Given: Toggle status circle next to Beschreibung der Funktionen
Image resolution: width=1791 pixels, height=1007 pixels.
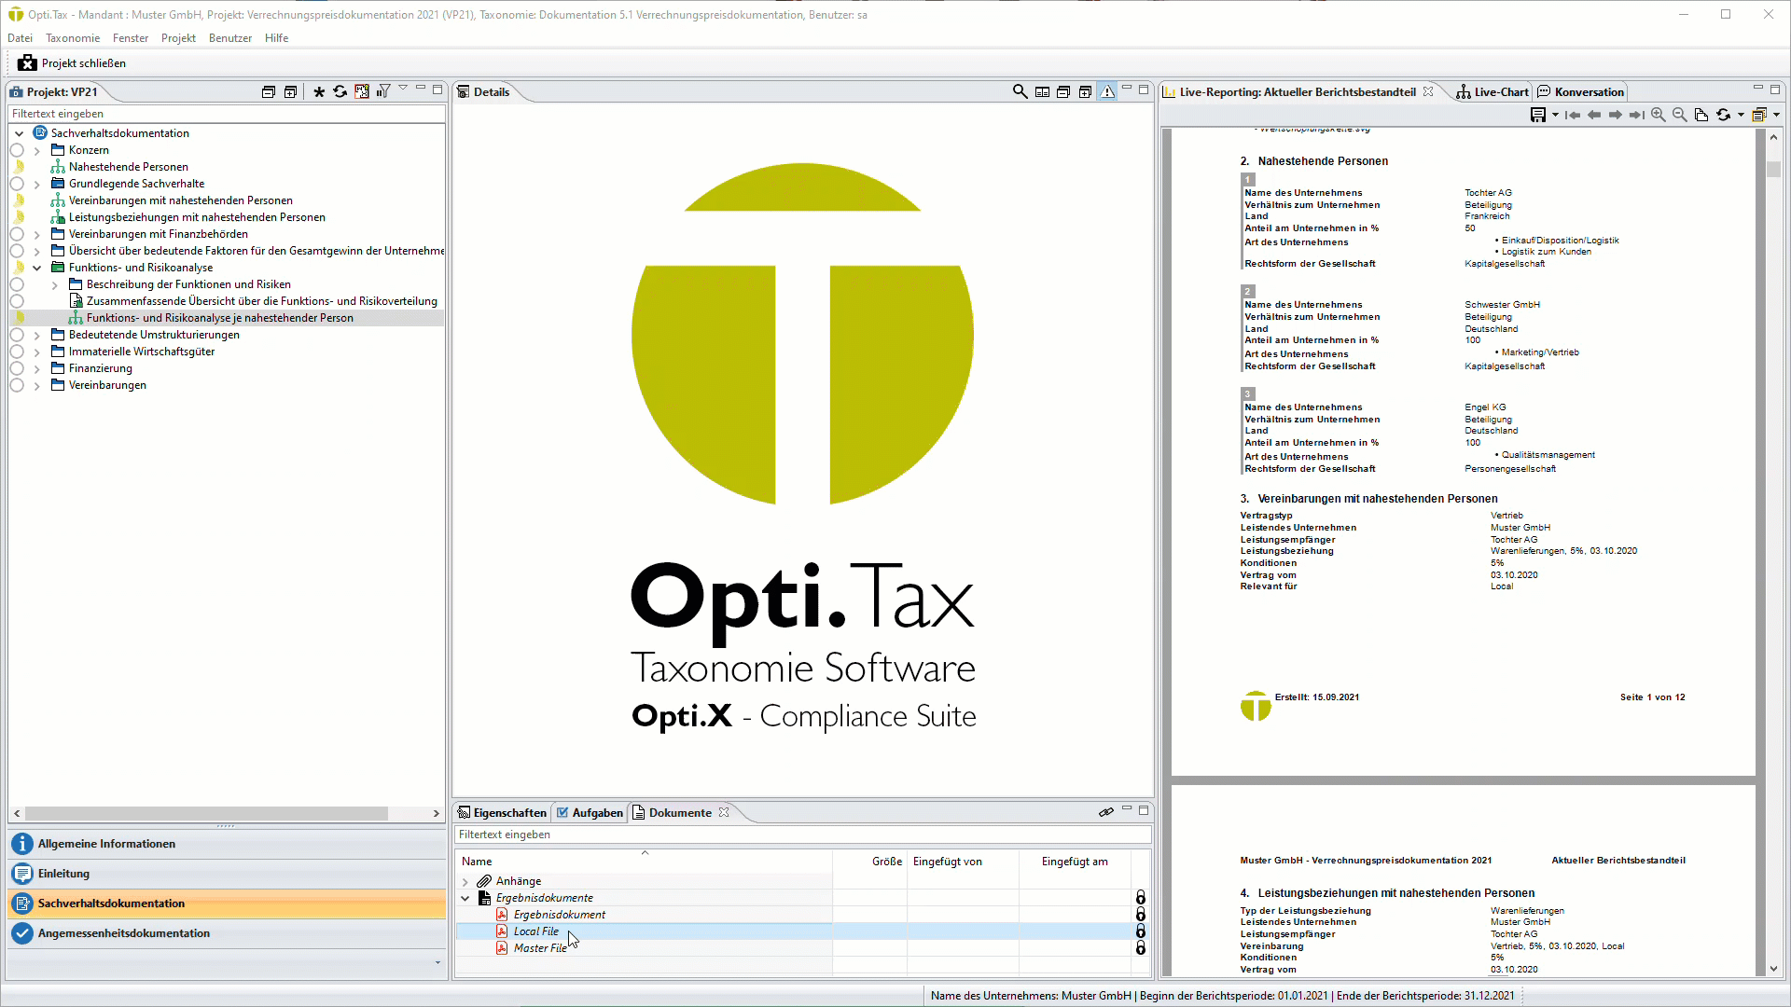Looking at the screenshot, I should pos(17,284).
